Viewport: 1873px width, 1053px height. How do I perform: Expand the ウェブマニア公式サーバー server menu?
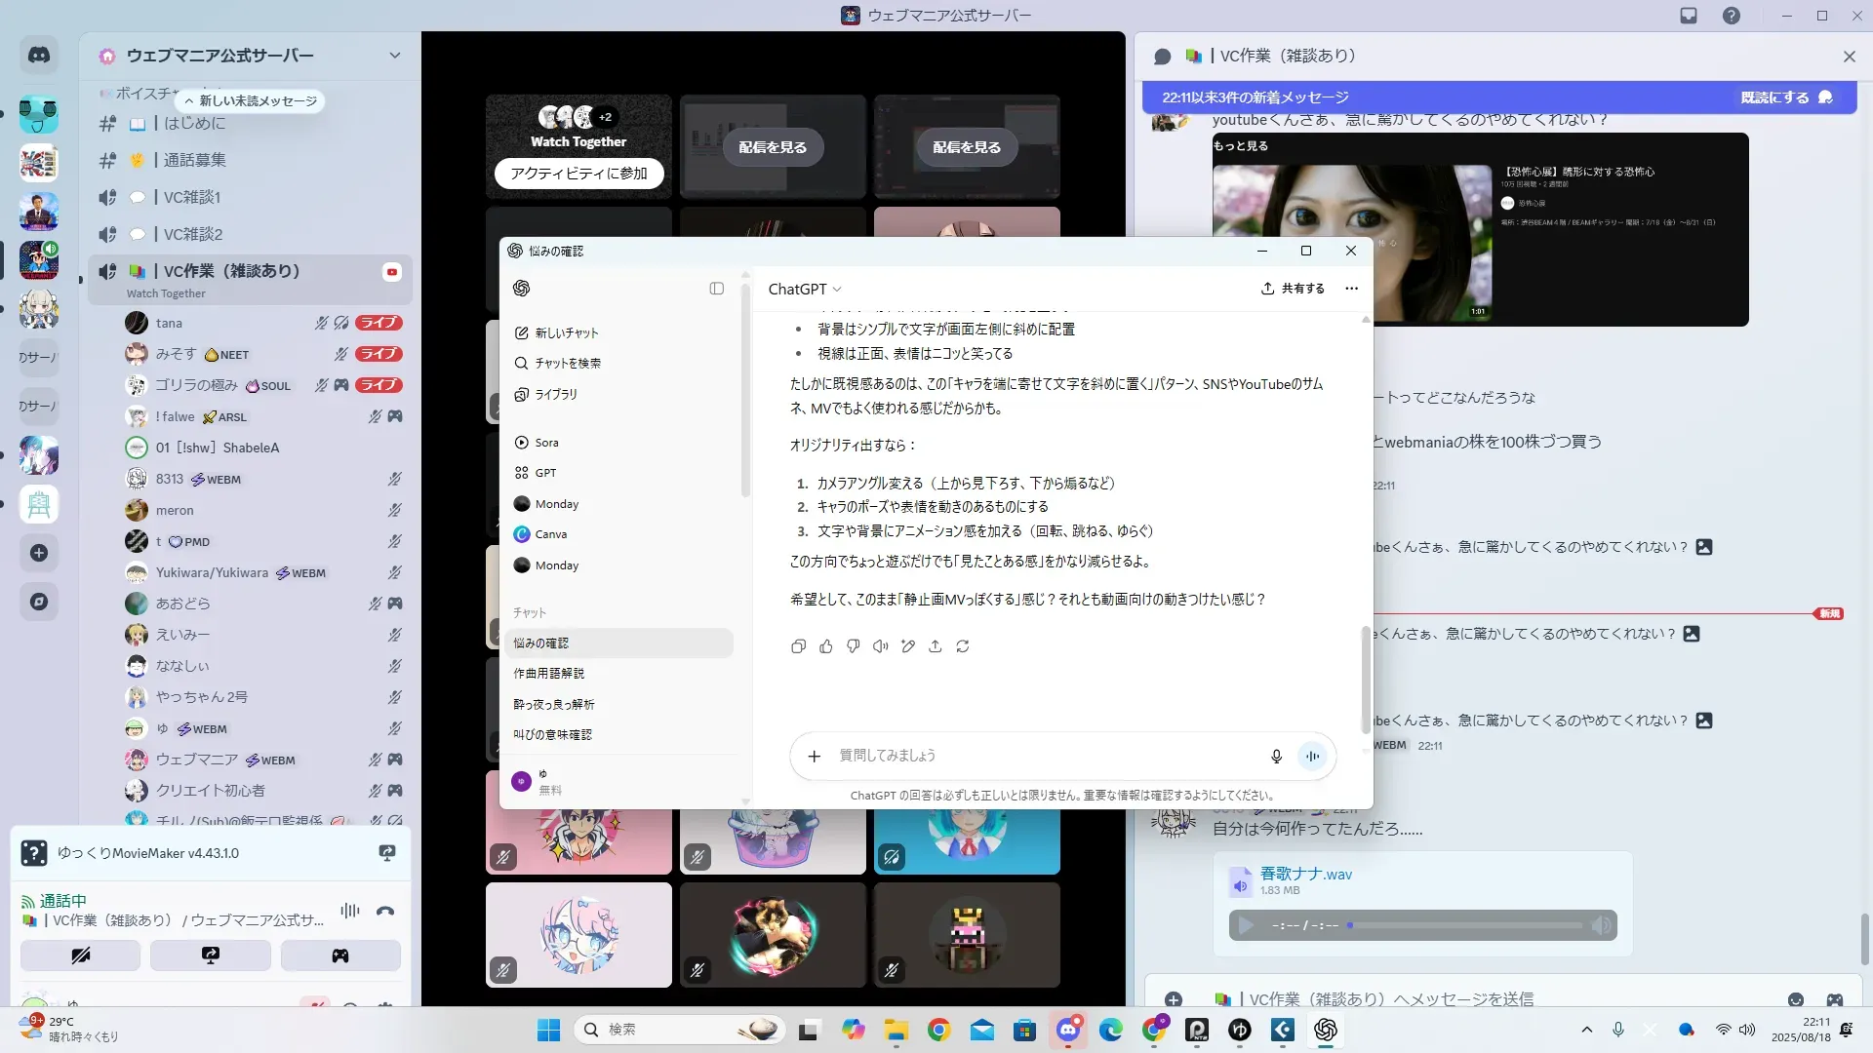[x=394, y=56]
